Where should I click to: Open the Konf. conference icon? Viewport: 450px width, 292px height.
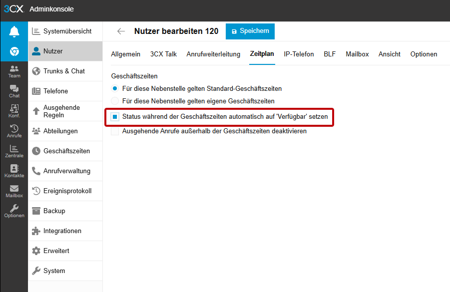coord(14,111)
